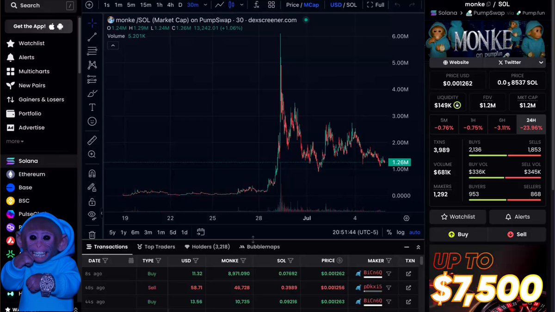Toggle log scale mode

click(x=401, y=232)
